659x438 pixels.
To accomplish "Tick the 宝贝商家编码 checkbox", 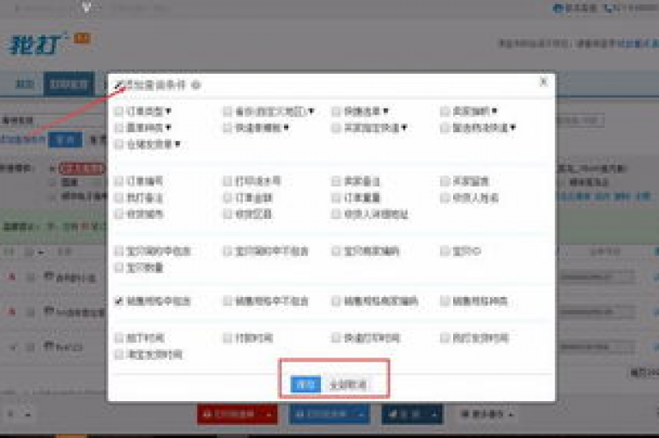I will (336, 251).
